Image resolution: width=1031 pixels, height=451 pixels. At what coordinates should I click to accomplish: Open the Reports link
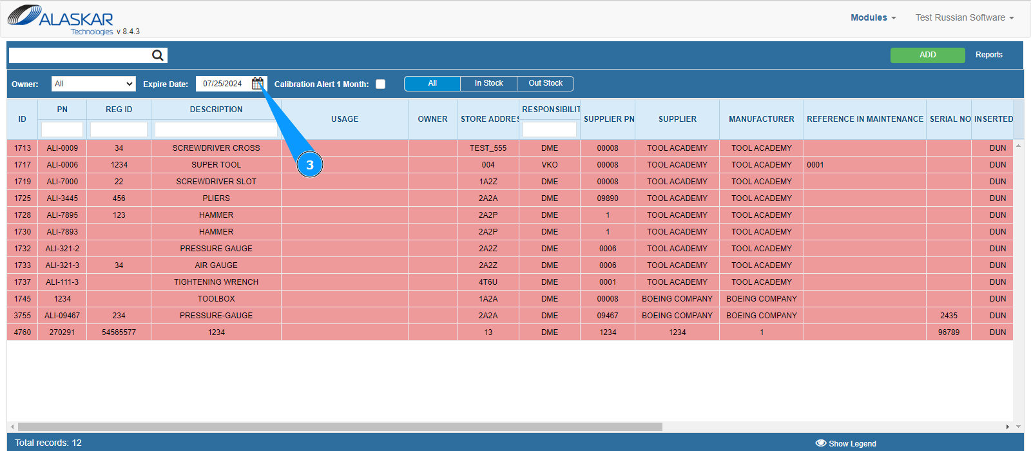[x=988, y=55]
